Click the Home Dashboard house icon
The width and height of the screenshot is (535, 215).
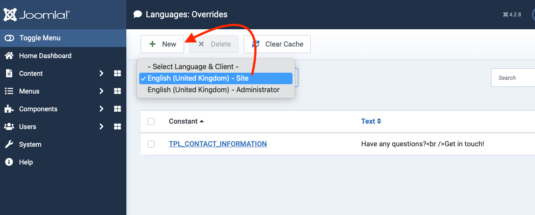tap(9, 56)
